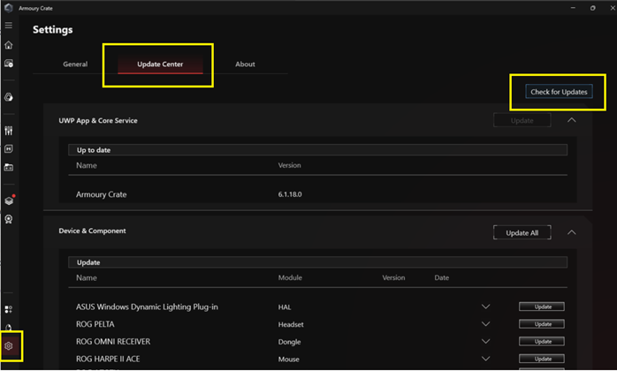Click the 'Version' header in Device & Component table
The width and height of the screenshot is (617, 371).
(393, 277)
